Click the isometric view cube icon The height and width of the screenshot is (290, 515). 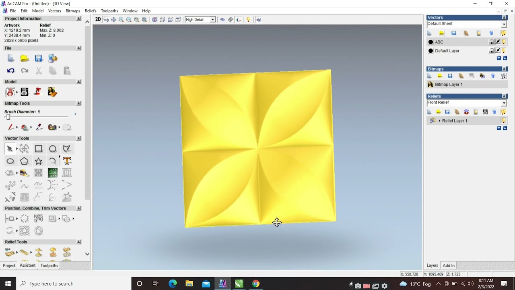pos(155,19)
